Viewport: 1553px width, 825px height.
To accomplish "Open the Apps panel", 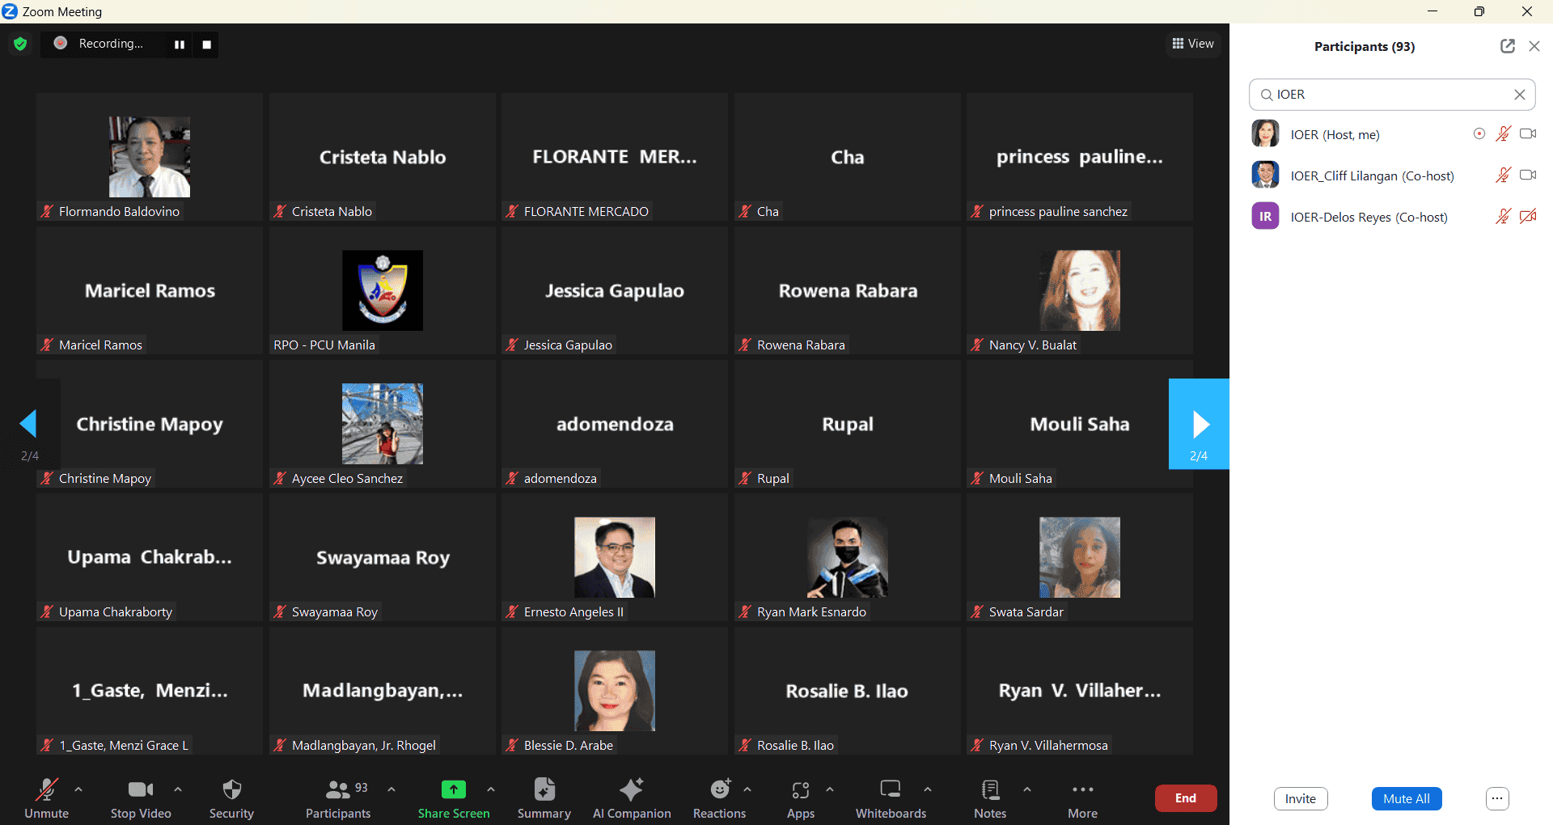I will [x=800, y=797].
